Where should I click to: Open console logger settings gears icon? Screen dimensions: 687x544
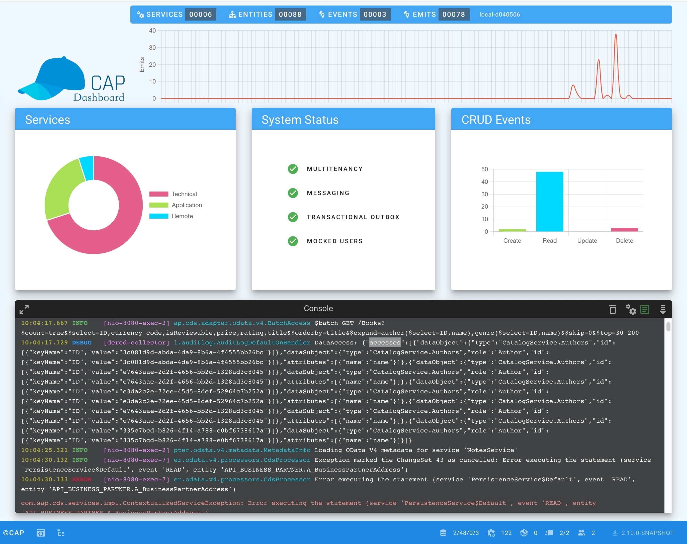(x=631, y=309)
